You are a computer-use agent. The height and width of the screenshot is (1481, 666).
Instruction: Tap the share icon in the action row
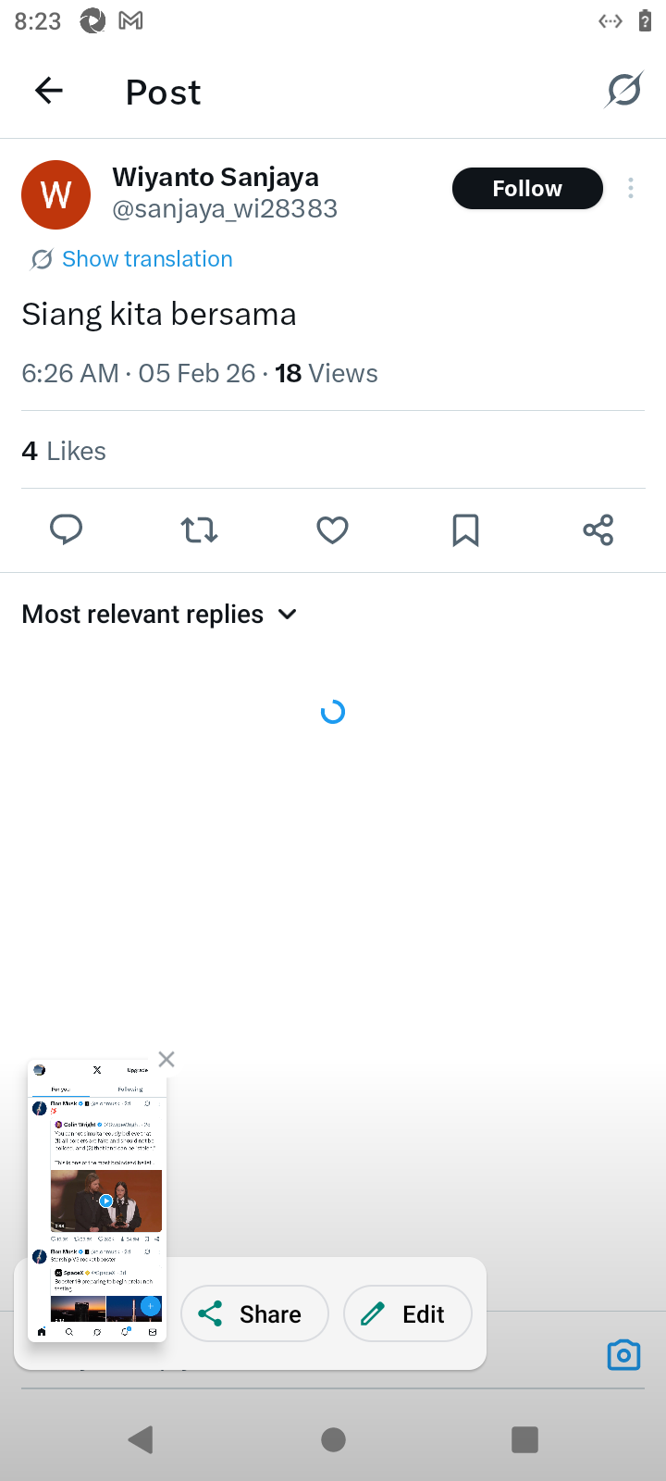598,530
